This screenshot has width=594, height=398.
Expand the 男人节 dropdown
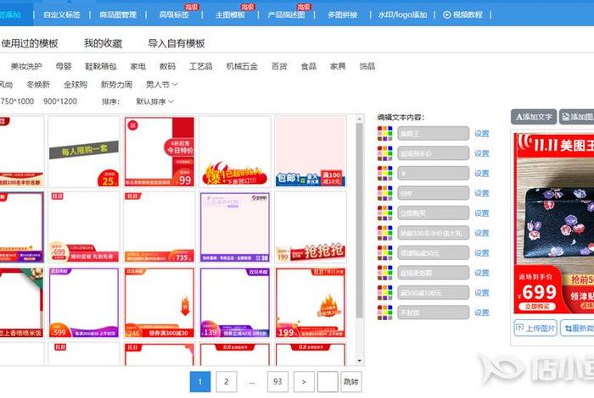(x=162, y=85)
